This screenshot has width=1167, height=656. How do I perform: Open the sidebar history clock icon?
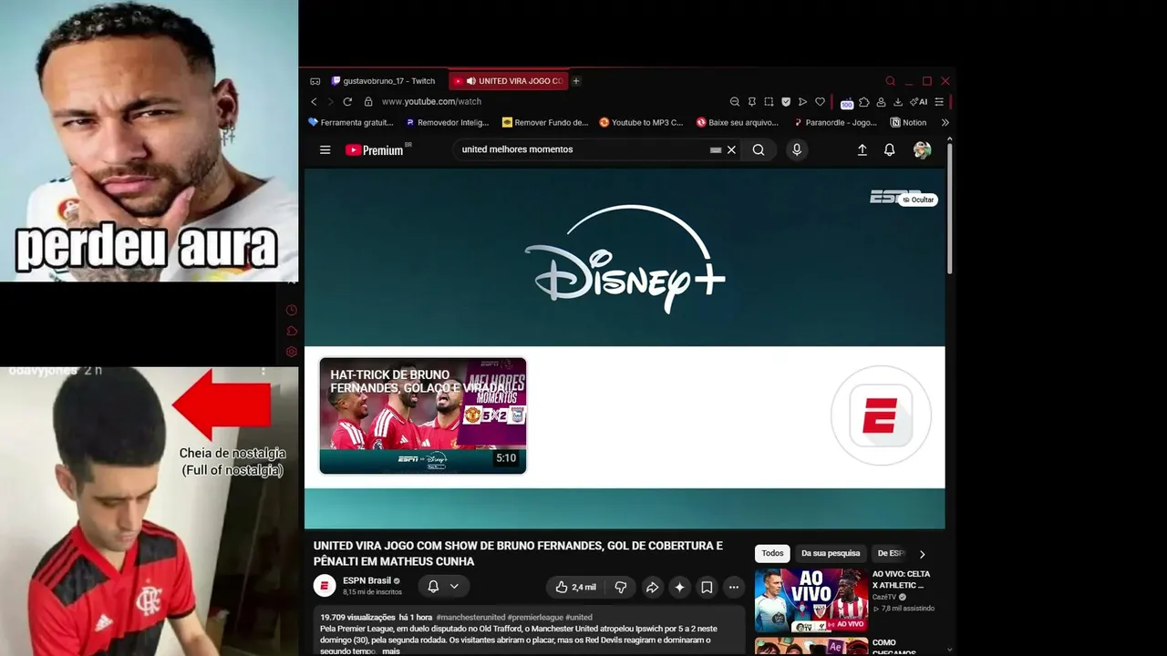click(292, 310)
